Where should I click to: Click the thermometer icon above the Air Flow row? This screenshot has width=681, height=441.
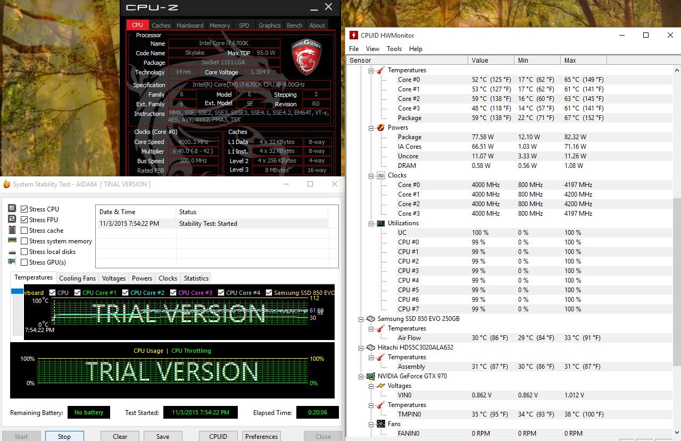(380, 328)
